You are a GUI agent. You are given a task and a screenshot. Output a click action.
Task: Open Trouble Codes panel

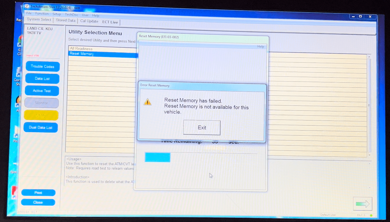click(43, 66)
